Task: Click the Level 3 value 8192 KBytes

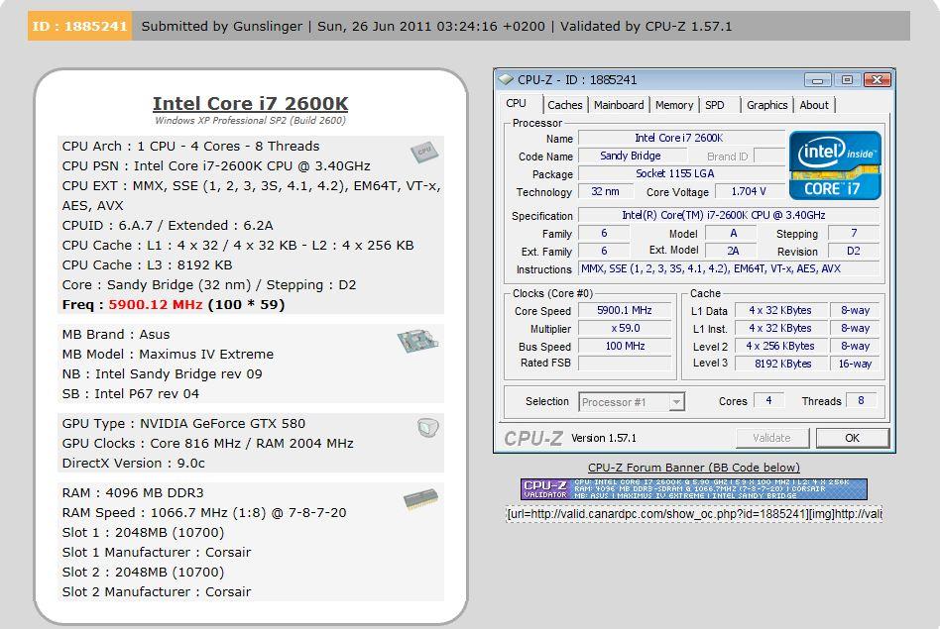Action: (780, 364)
